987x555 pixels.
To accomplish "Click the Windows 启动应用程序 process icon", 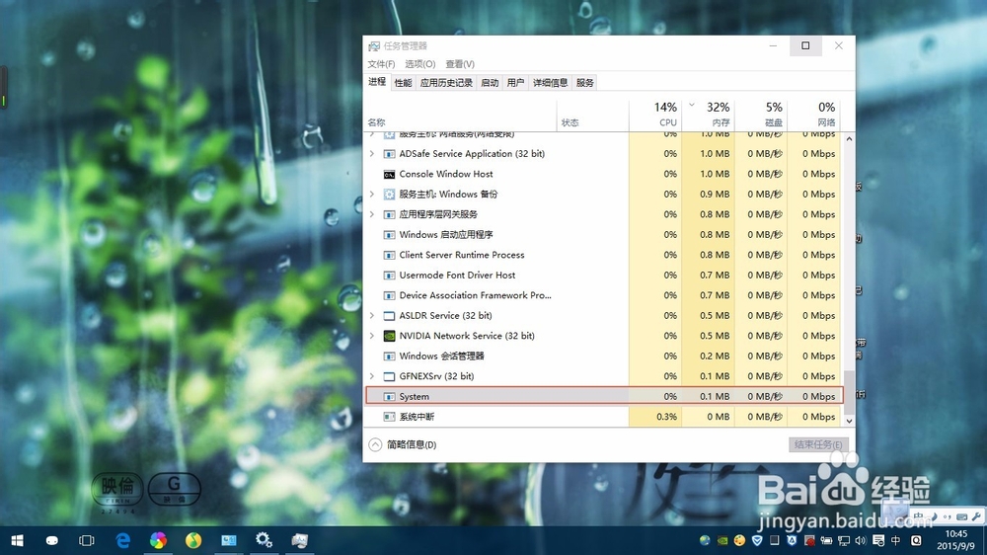I will pyautogui.click(x=389, y=235).
